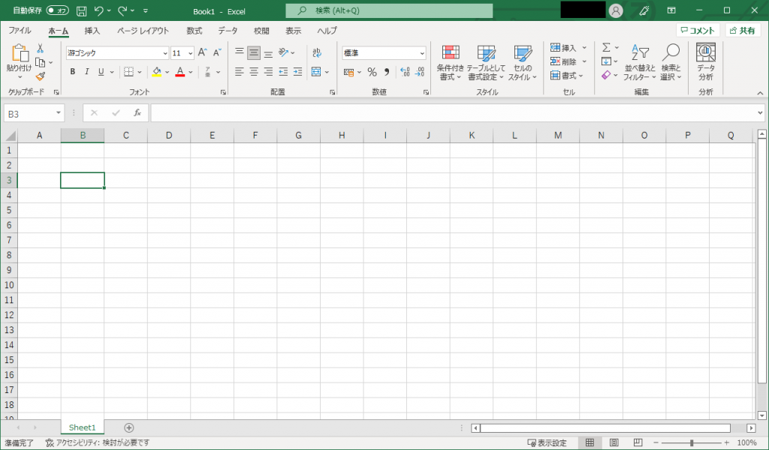Open the Formulas (数式) tab

pyautogui.click(x=195, y=30)
